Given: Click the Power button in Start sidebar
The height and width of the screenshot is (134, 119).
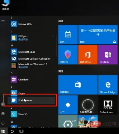Looking at the screenshot, I should tap(3, 123).
